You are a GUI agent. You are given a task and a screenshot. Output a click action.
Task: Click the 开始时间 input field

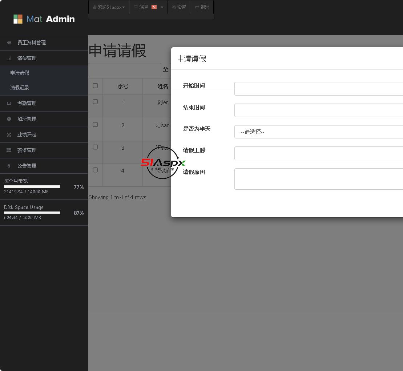click(318, 89)
